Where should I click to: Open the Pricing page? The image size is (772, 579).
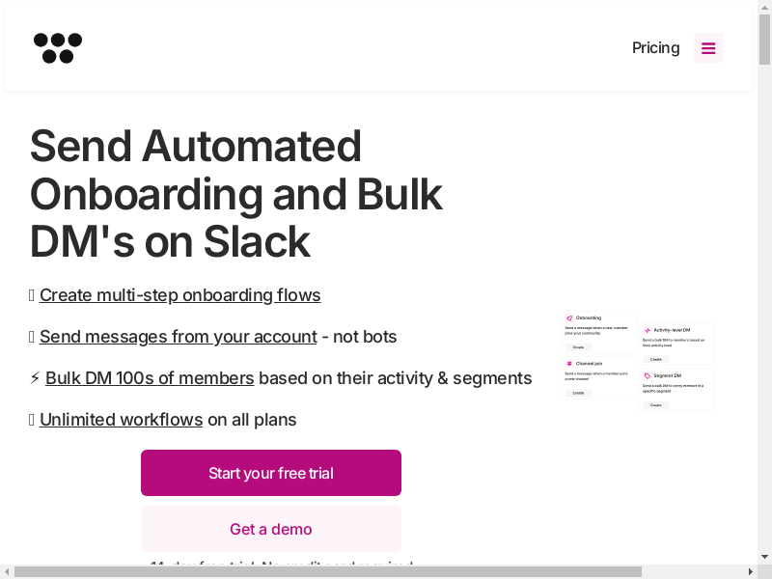tap(655, 48)
